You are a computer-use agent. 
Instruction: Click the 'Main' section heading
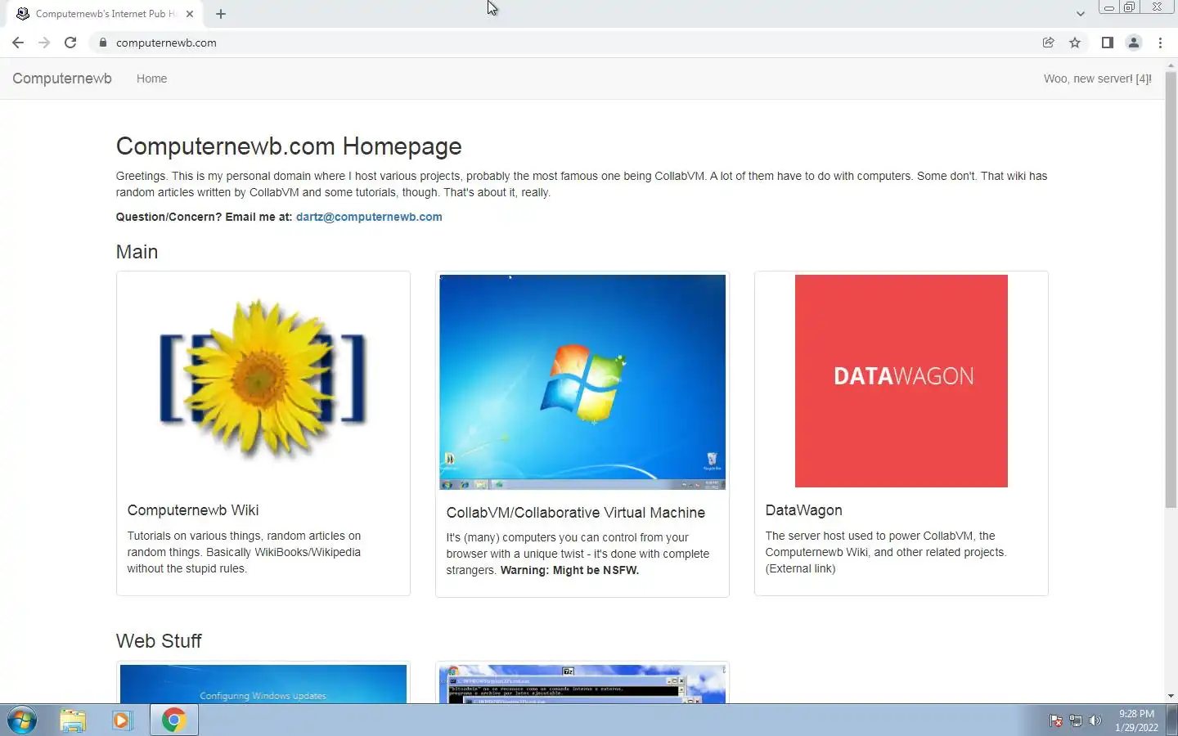point(137,252)
